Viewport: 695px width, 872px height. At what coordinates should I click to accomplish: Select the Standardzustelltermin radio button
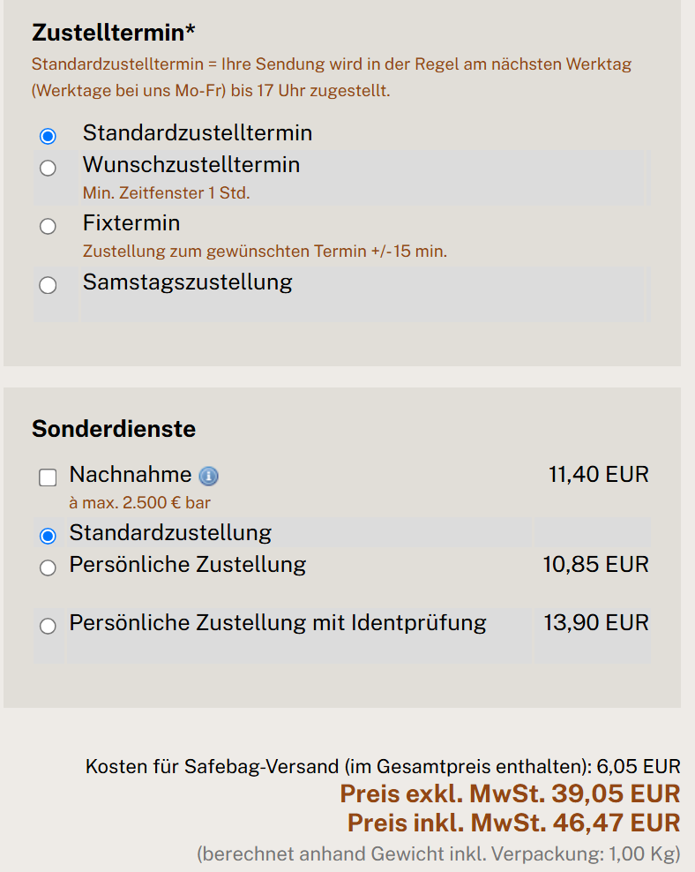[48, 136]
